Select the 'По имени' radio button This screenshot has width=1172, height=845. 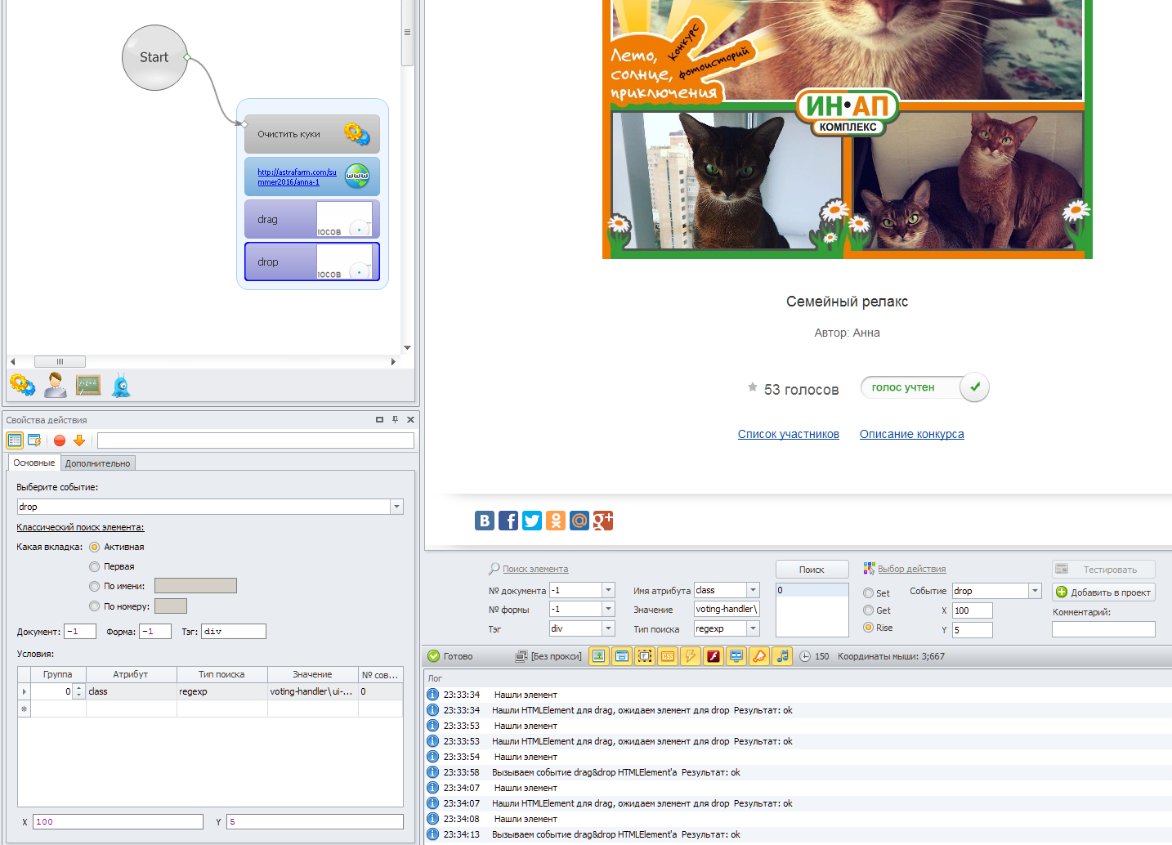94,586
